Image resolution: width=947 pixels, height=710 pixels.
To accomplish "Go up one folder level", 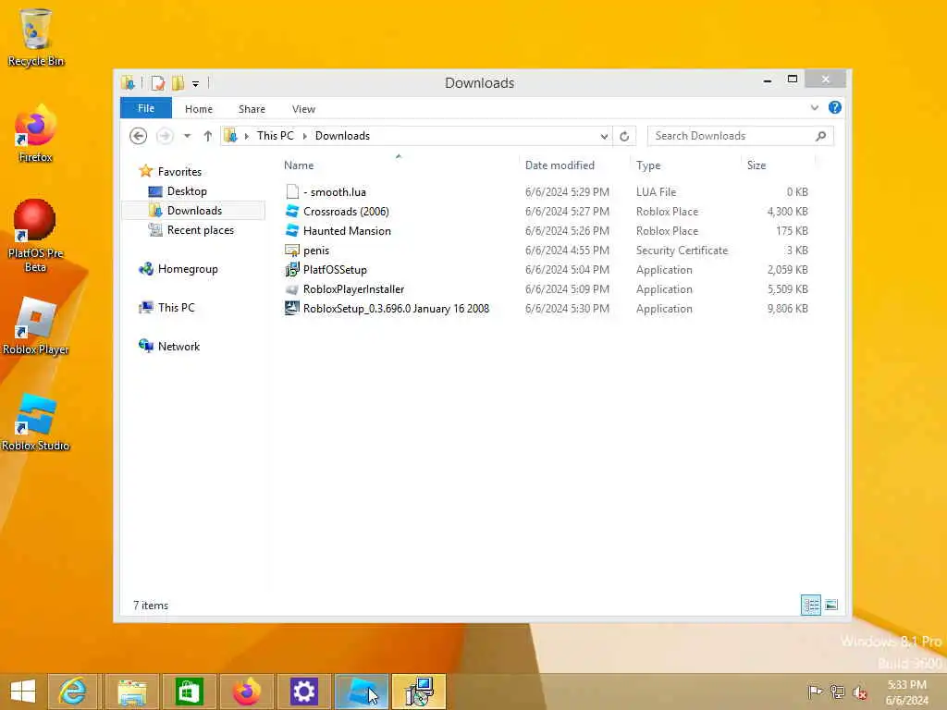I will (208, 136).
